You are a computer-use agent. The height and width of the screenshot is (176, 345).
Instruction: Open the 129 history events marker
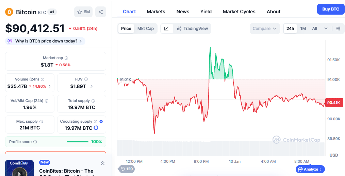[x=127, y=169]
